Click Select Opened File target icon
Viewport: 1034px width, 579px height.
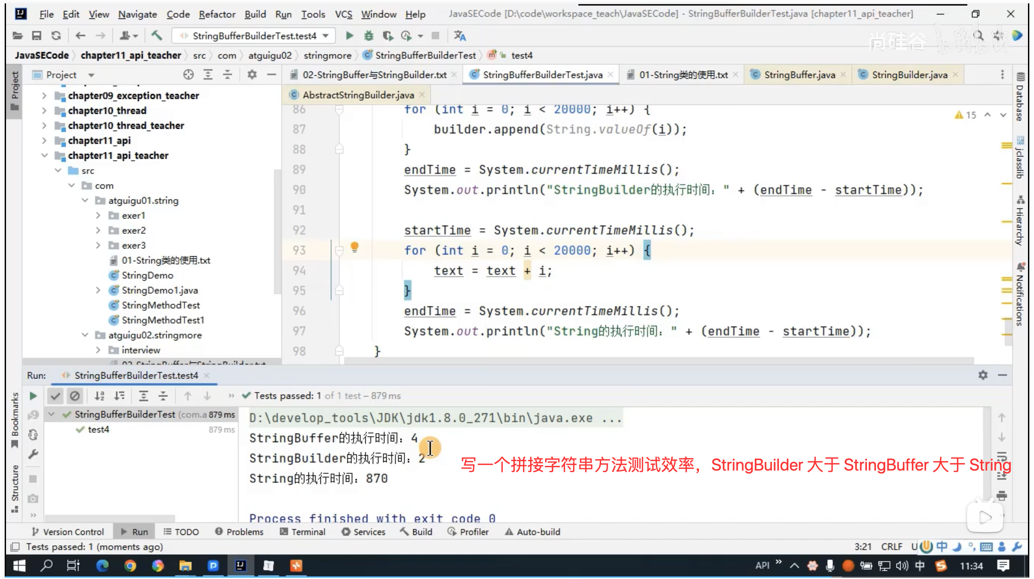point(188,75)
